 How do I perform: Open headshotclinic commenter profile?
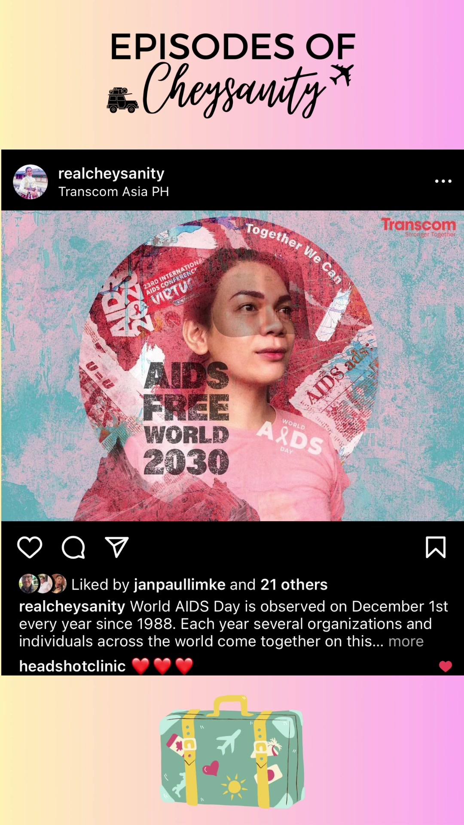point(72,666)
